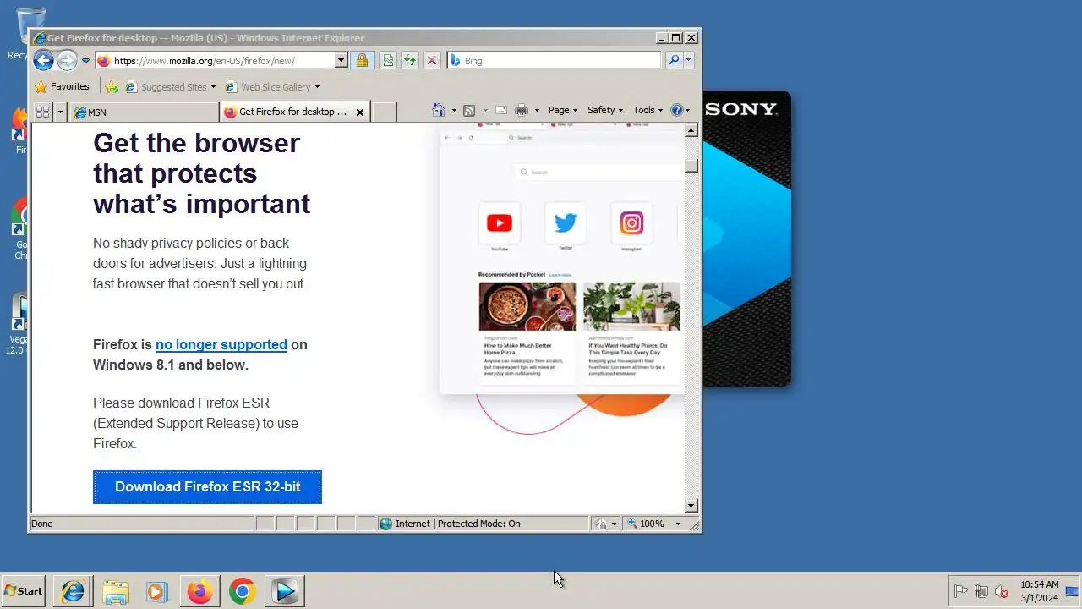Click the Print icon
Image resolution: width=1082 pixels, height=609 pixels.
[522, 111]
